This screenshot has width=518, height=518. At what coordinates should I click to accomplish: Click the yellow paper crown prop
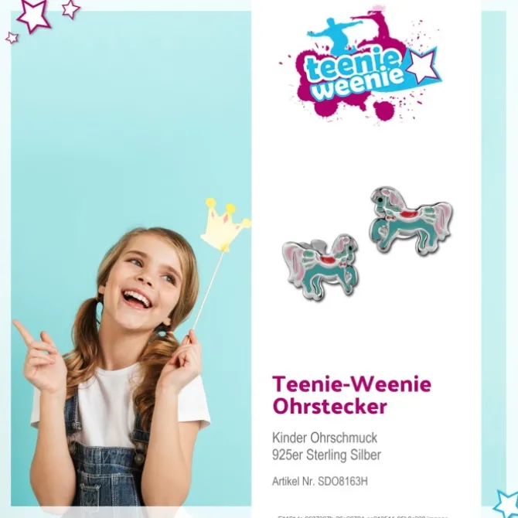[225, 225]
